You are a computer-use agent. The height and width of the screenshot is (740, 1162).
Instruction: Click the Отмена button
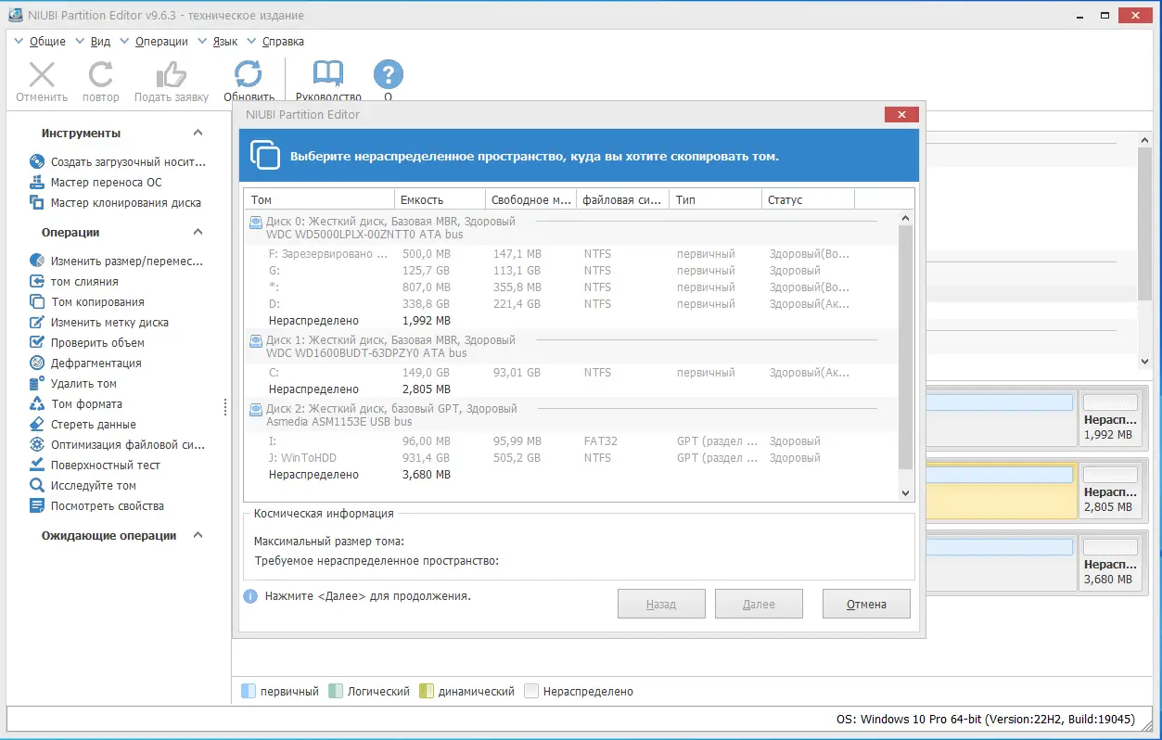point(866,604)
